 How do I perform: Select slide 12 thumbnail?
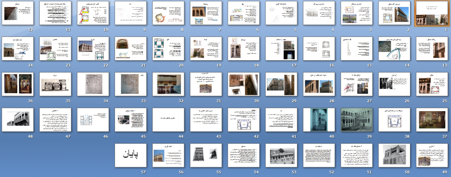(18, 13)
